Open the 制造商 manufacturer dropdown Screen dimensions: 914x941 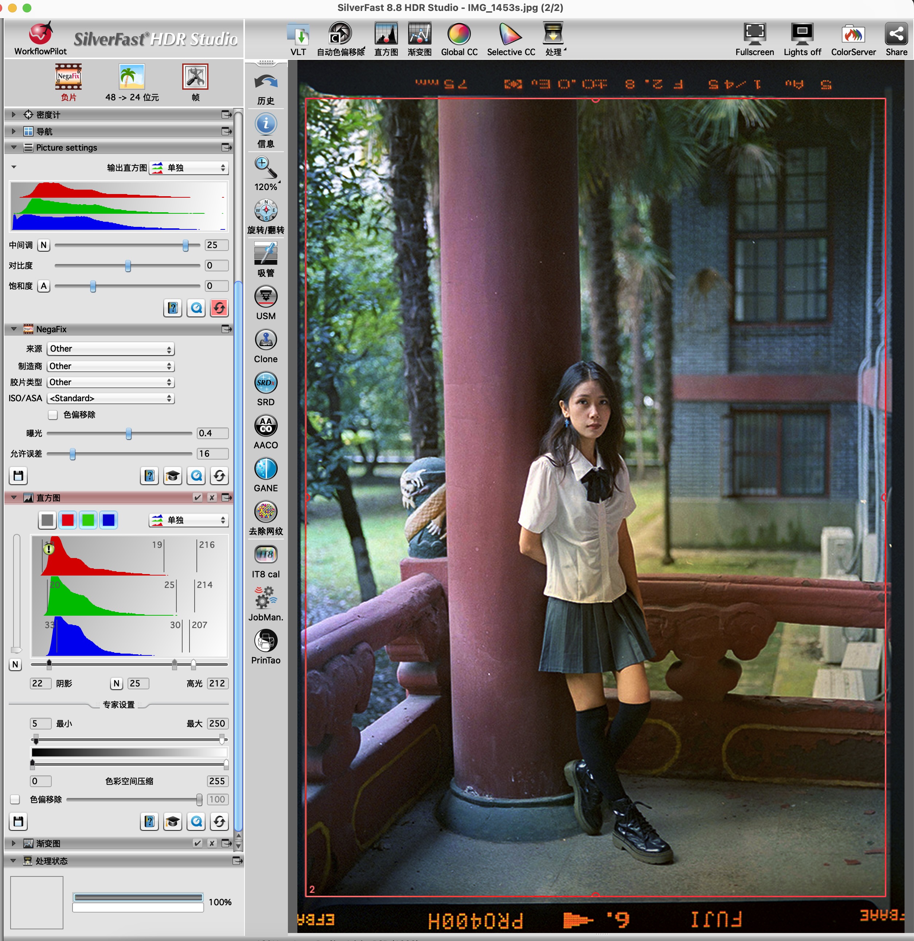pos(110,366)
